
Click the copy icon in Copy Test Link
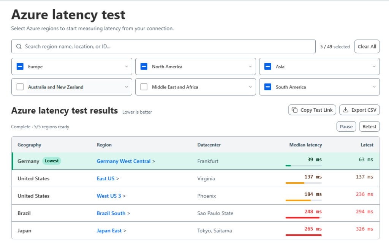[x=294, y=110]
